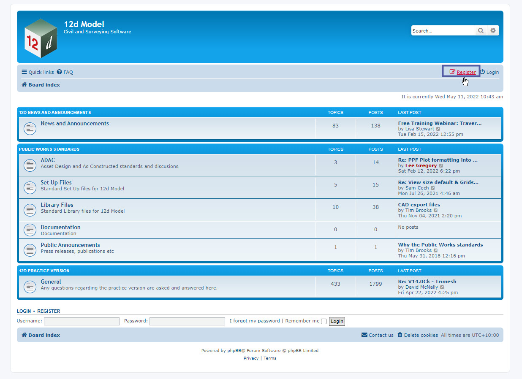This screenshot has width=522, height=379.
Task: Click the Set Up Files forum icon
Action: coord(30,188)
